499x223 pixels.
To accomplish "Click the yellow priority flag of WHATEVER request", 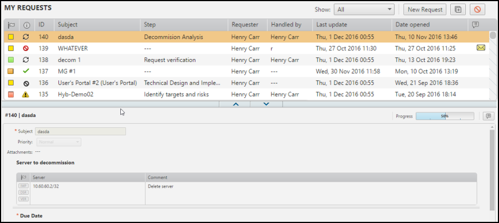I will (x=11, y=48).
